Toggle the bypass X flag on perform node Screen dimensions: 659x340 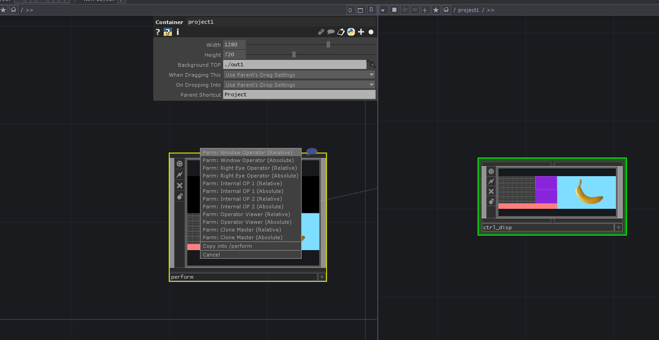179,185
